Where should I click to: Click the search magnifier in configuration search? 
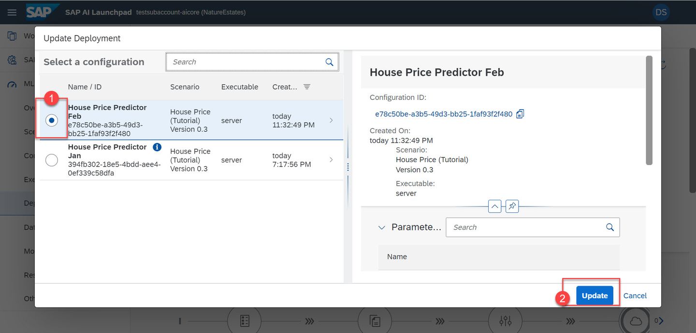click(329, 62)
